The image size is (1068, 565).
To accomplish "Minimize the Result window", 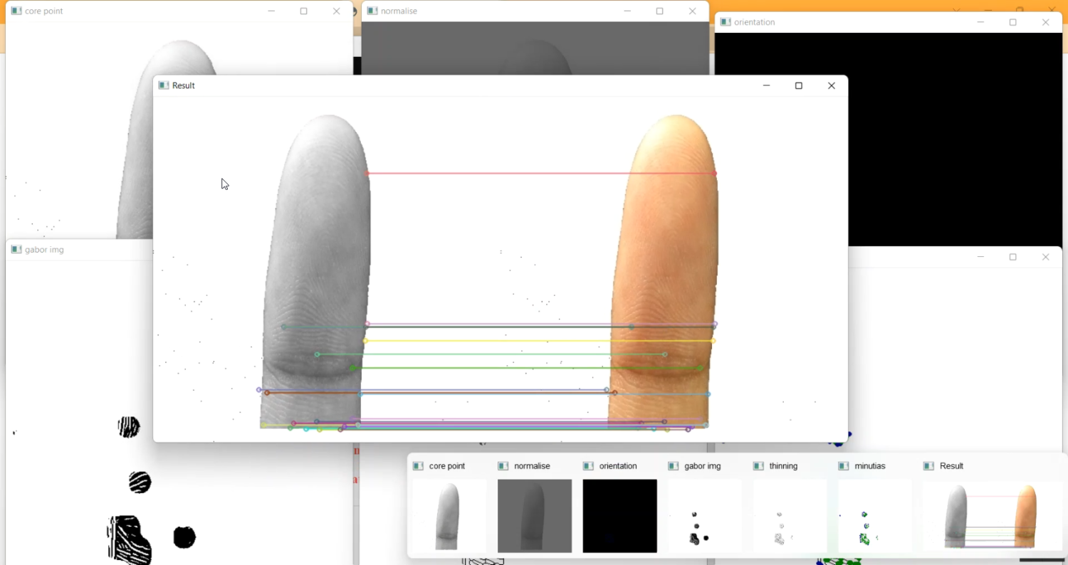I will coord(766,85).
